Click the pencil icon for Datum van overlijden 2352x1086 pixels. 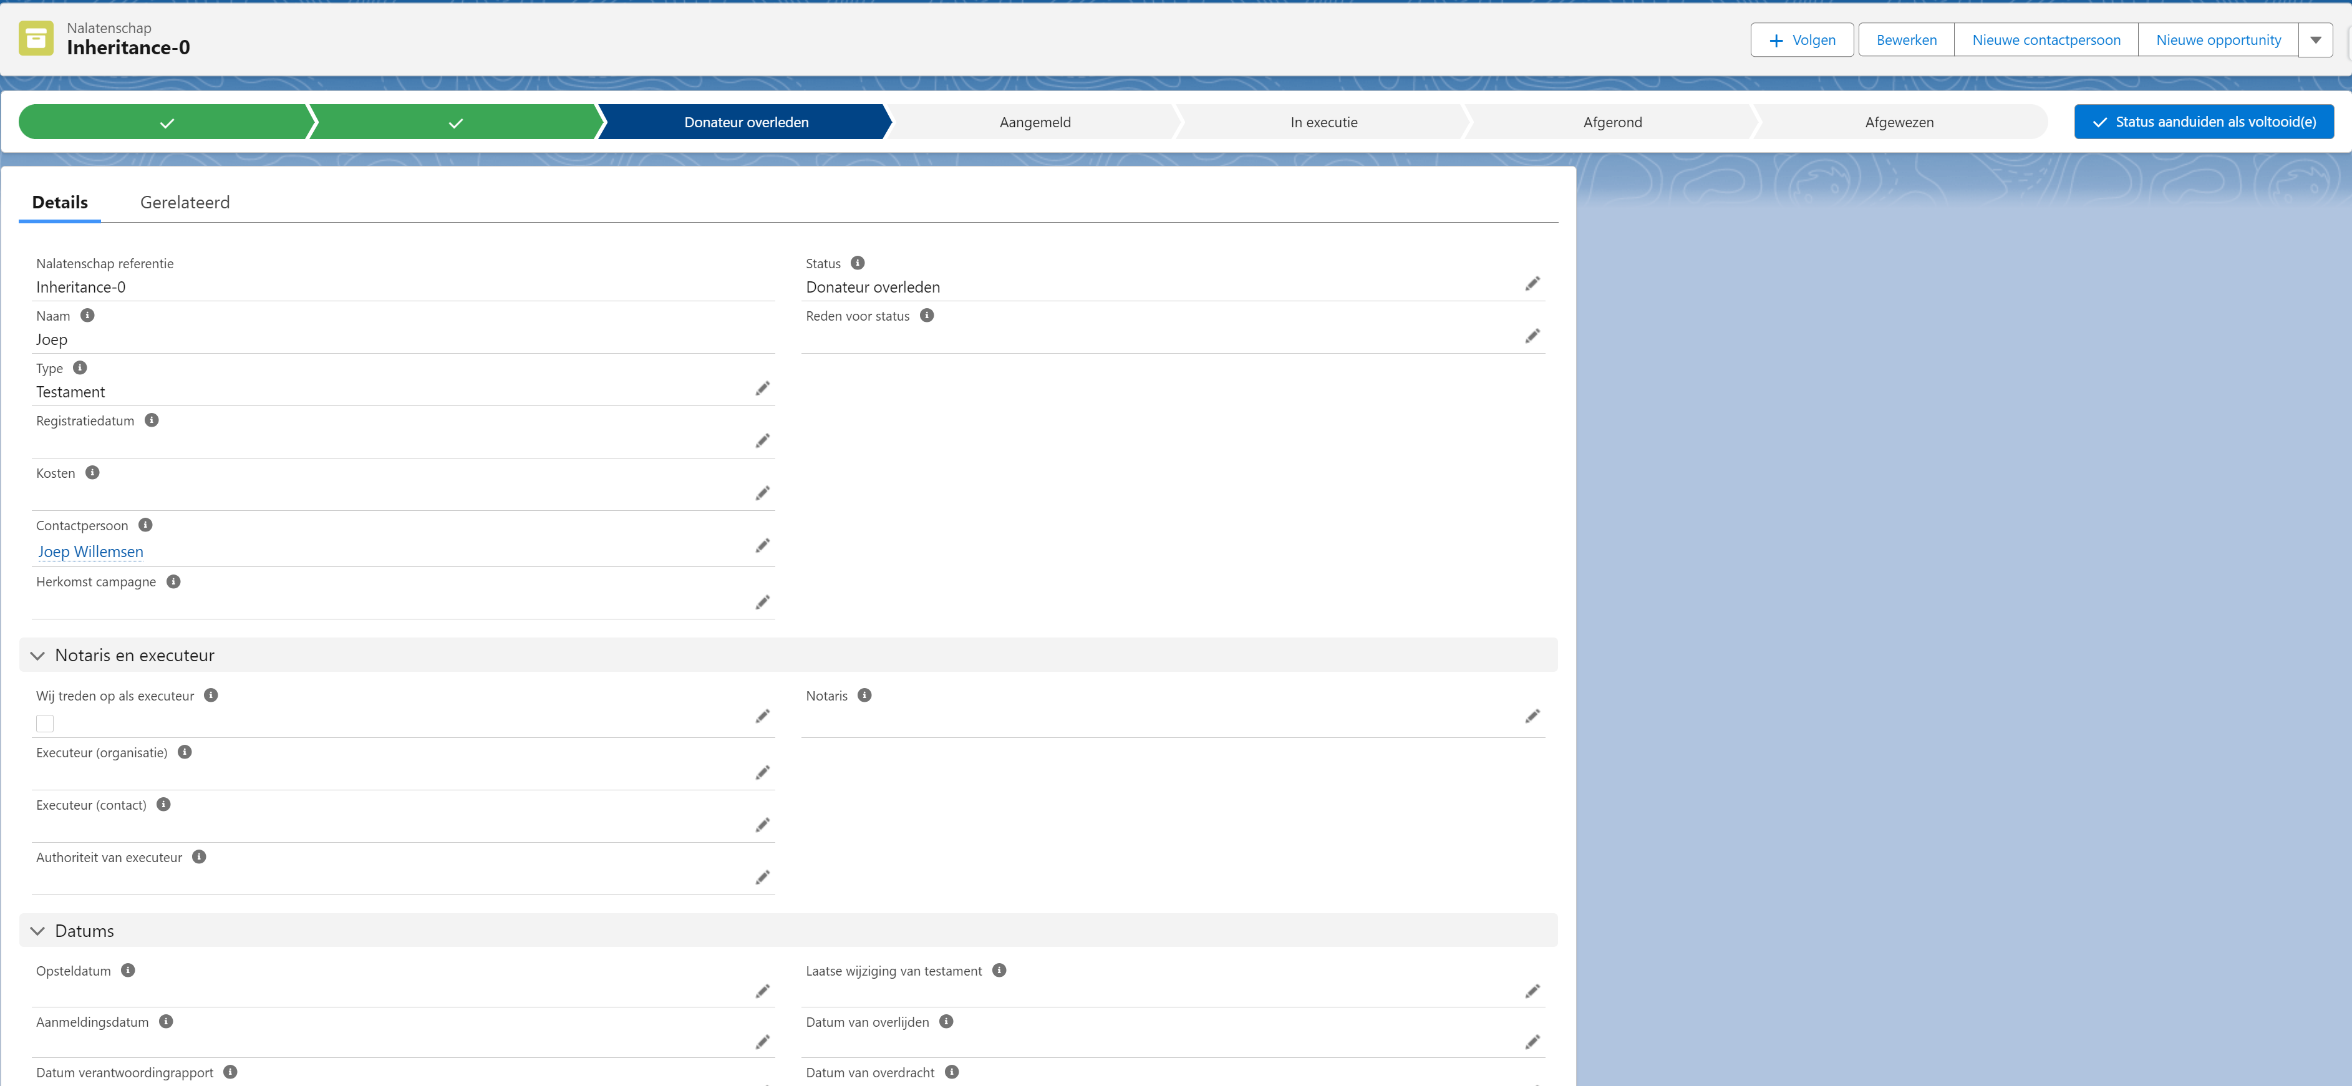[x=1531, y=1042]
